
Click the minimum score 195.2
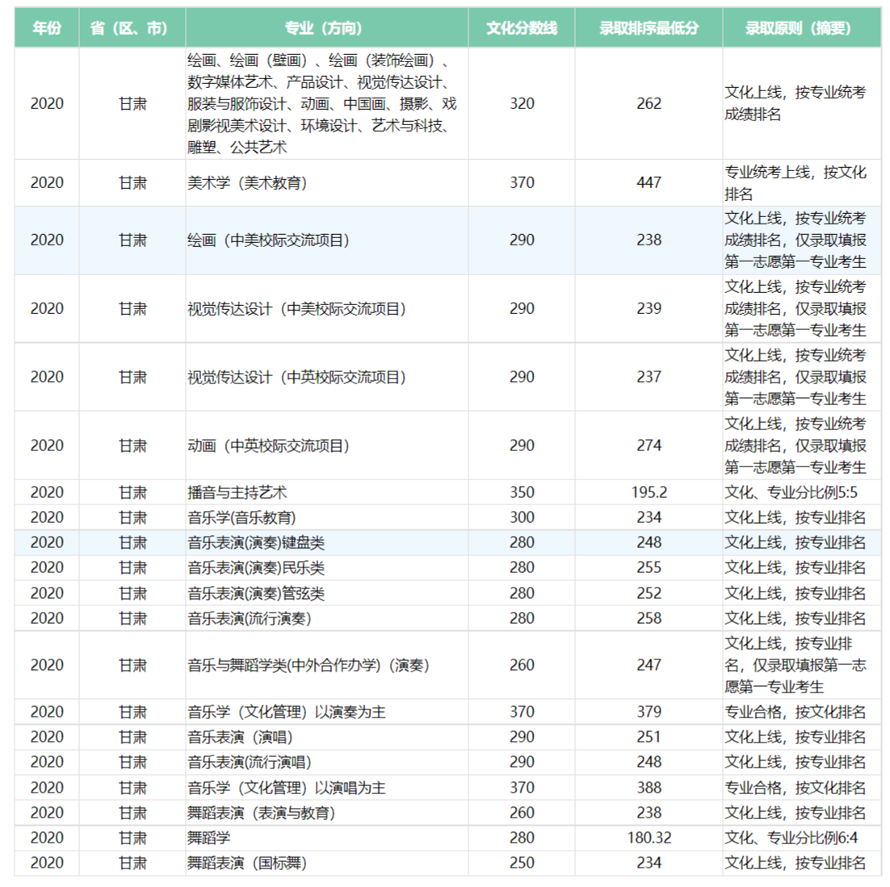pos(649,492)
